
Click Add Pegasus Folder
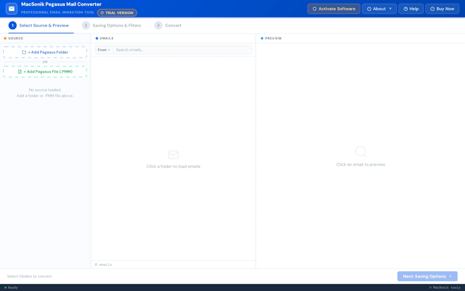click(x=45, y=52)
